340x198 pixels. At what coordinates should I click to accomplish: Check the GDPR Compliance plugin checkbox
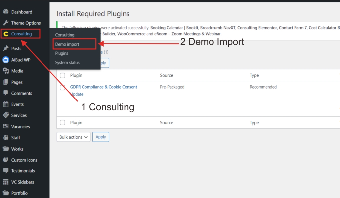(62, 88)
